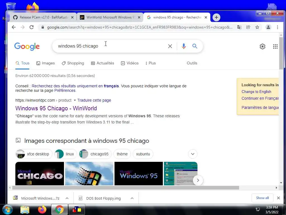This screenshot has width=286, height=215.
Task: Select chicago95 image filter chip
Action: pyautogui.click(x=95, y=154)
